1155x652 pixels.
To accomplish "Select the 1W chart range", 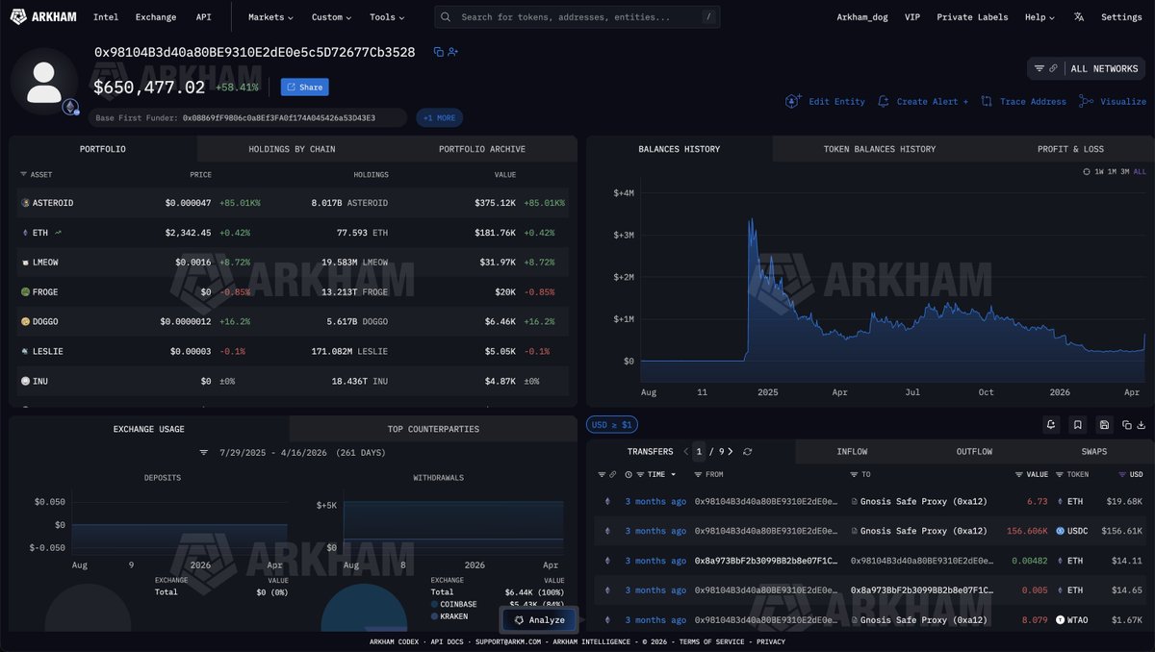I will (1099, 171).
